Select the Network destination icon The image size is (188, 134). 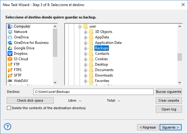(10, 32)
